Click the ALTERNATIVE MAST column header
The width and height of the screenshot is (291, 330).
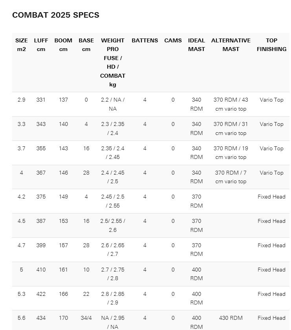click(x=231, y=45)
